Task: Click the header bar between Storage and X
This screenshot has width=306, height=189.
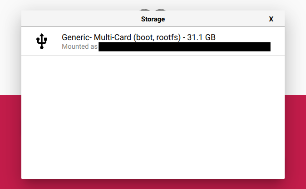Action: (217, 19)
